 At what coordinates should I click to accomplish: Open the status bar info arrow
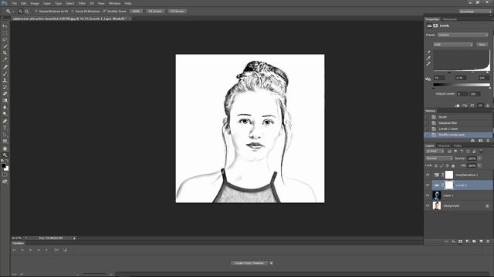tap(75, 238)
